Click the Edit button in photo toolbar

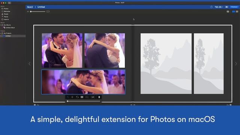pyautogui.click(x=93, y=97)
